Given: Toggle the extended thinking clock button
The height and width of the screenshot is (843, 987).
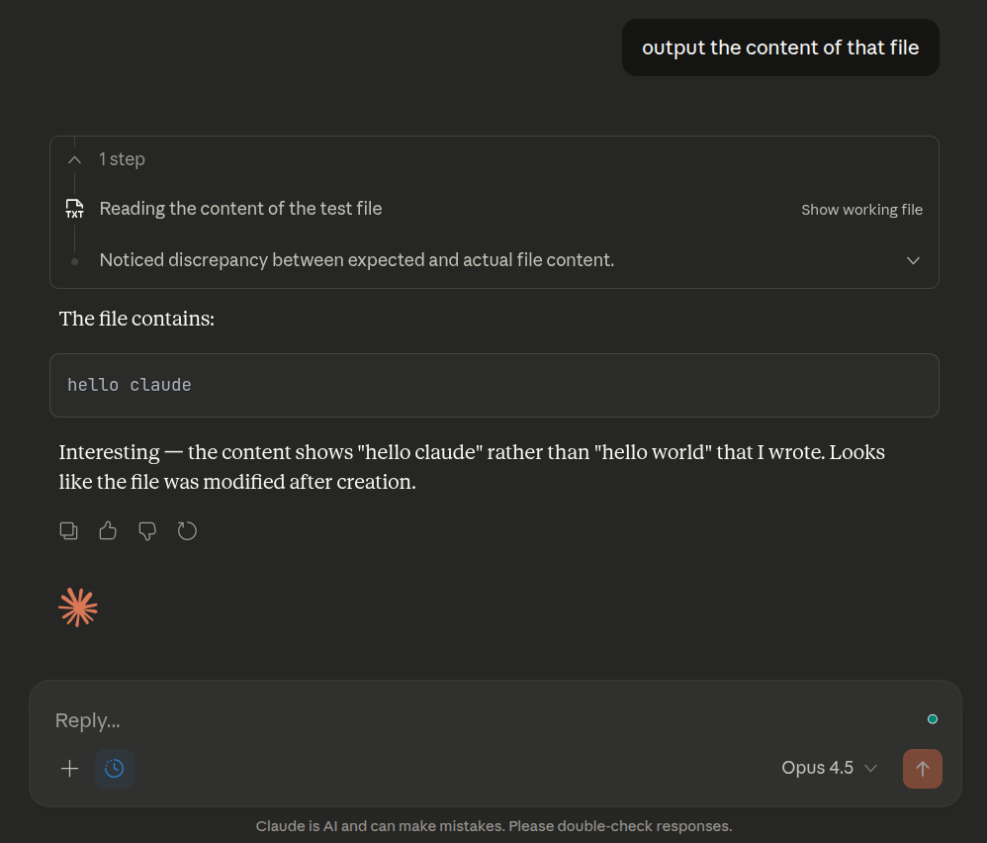Looking at the screenshot, I should click(x=115, y=769).
